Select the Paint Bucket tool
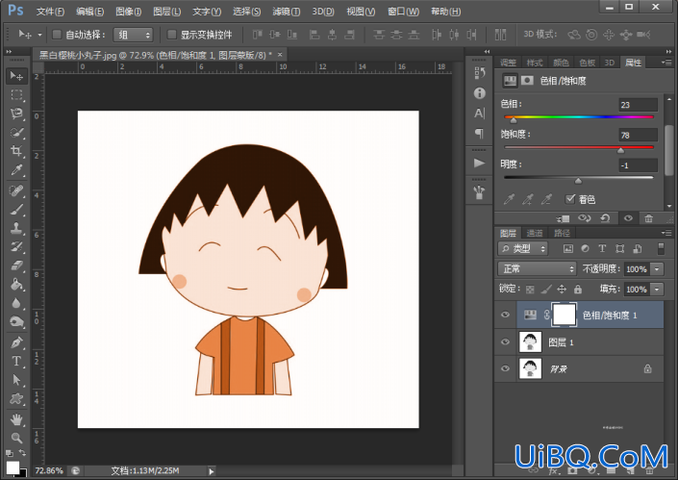Screen dimensions: 678x480 (x=16, y=285)
